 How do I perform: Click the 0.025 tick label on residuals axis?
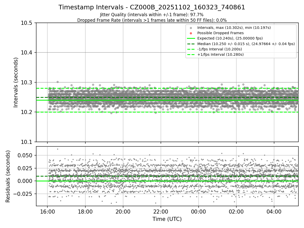coord(25,168)
